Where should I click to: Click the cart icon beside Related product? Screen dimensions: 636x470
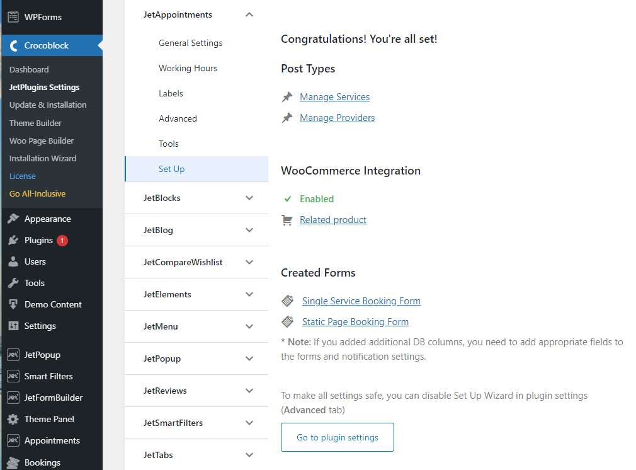click(287, 220)
